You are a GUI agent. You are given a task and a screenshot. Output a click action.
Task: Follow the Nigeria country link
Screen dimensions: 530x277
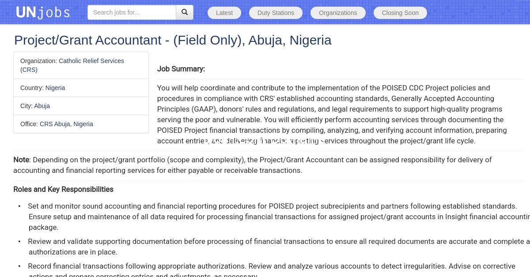coord(55,88)
